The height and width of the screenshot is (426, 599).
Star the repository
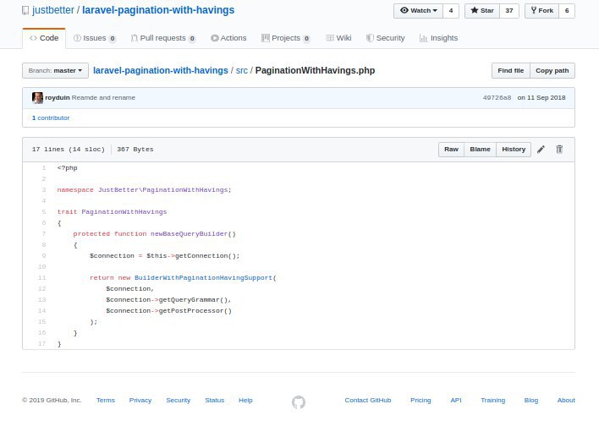(x=482, y=11)
